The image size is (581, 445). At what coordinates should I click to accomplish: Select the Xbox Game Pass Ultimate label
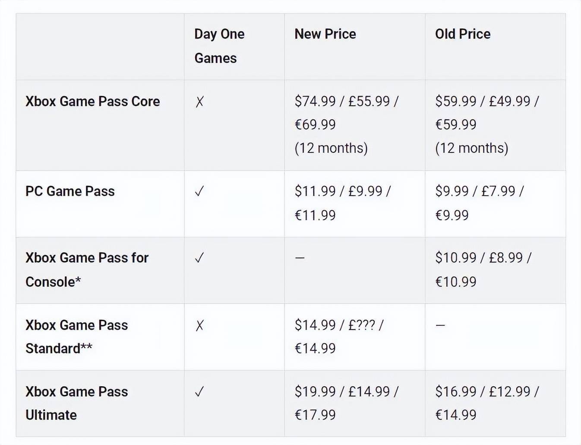click(76, 403)
